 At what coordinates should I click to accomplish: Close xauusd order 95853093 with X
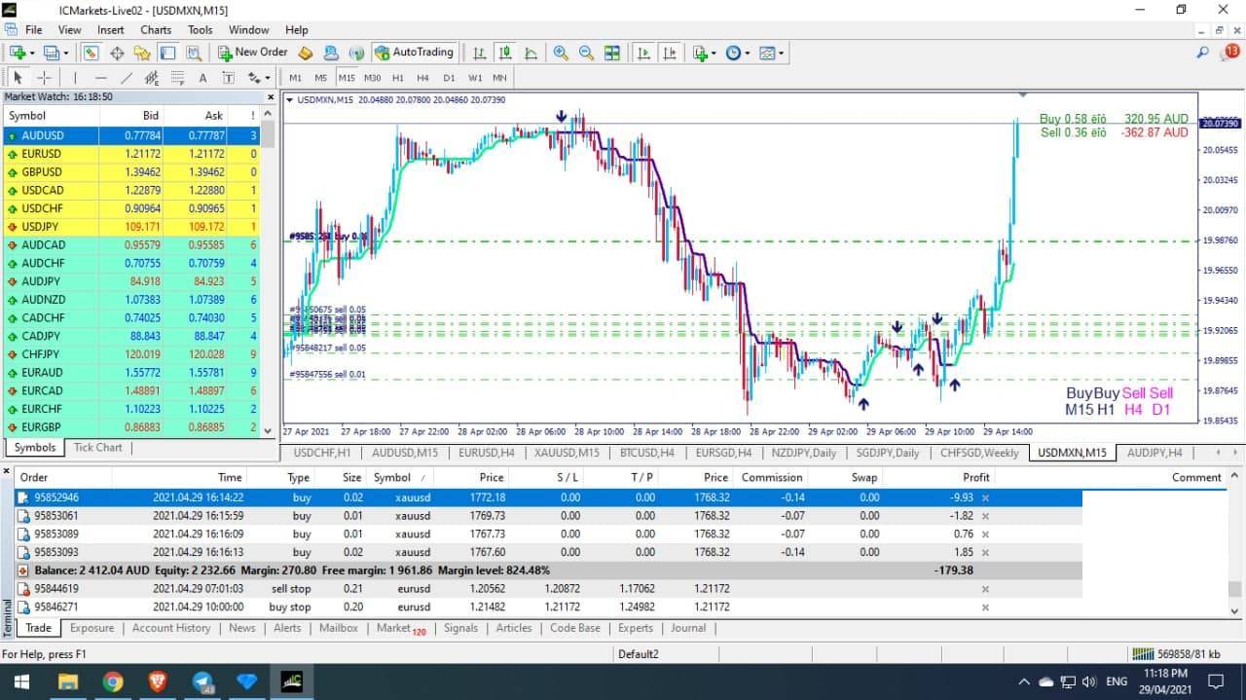985,552
